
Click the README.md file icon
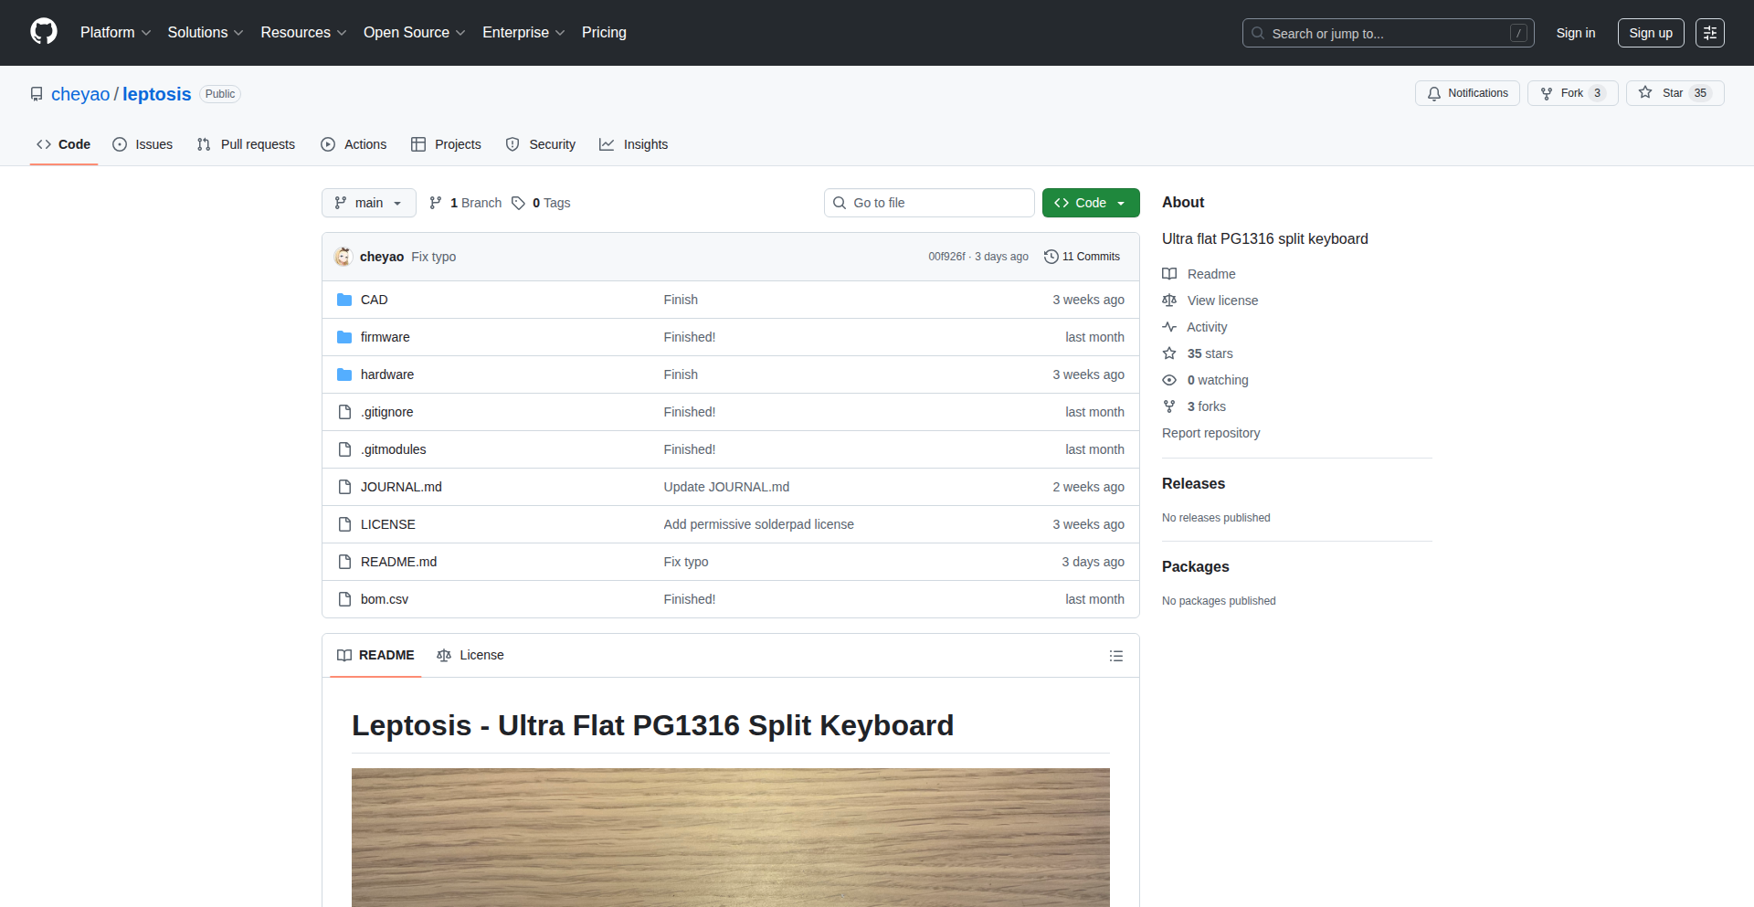click(344, 562)
